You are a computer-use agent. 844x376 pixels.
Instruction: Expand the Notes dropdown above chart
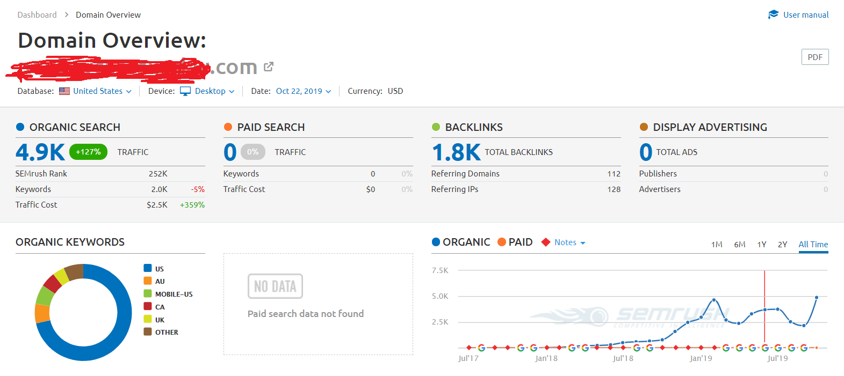click(x=570, y=242)
